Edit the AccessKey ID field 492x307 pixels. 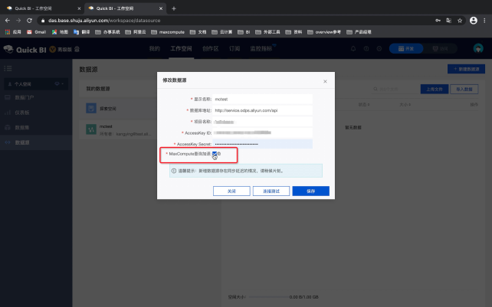[262, 133]
